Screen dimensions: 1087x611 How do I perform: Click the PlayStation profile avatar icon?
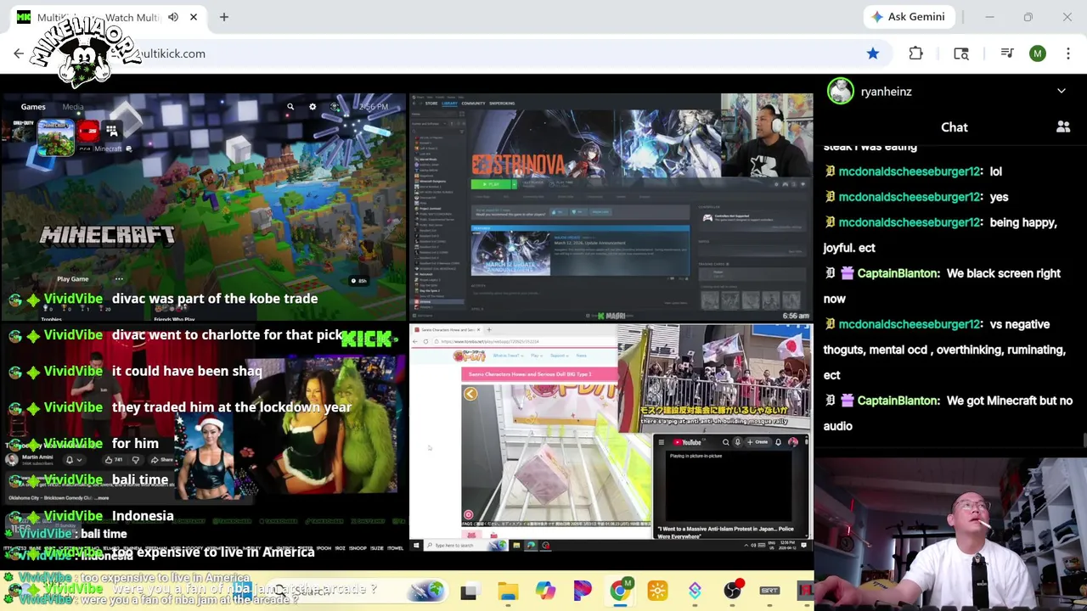click(x=335, y=107)
